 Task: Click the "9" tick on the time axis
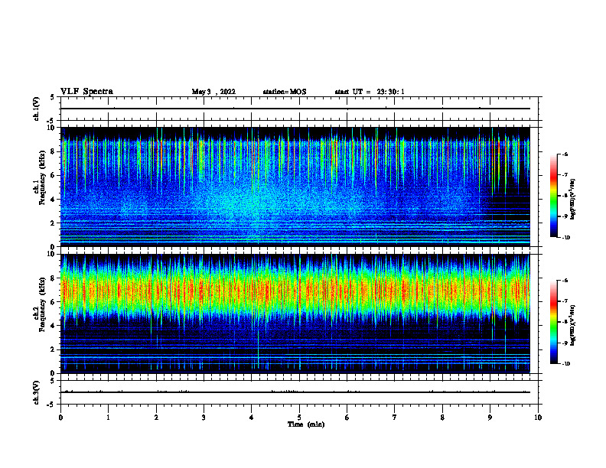point(490,418)
